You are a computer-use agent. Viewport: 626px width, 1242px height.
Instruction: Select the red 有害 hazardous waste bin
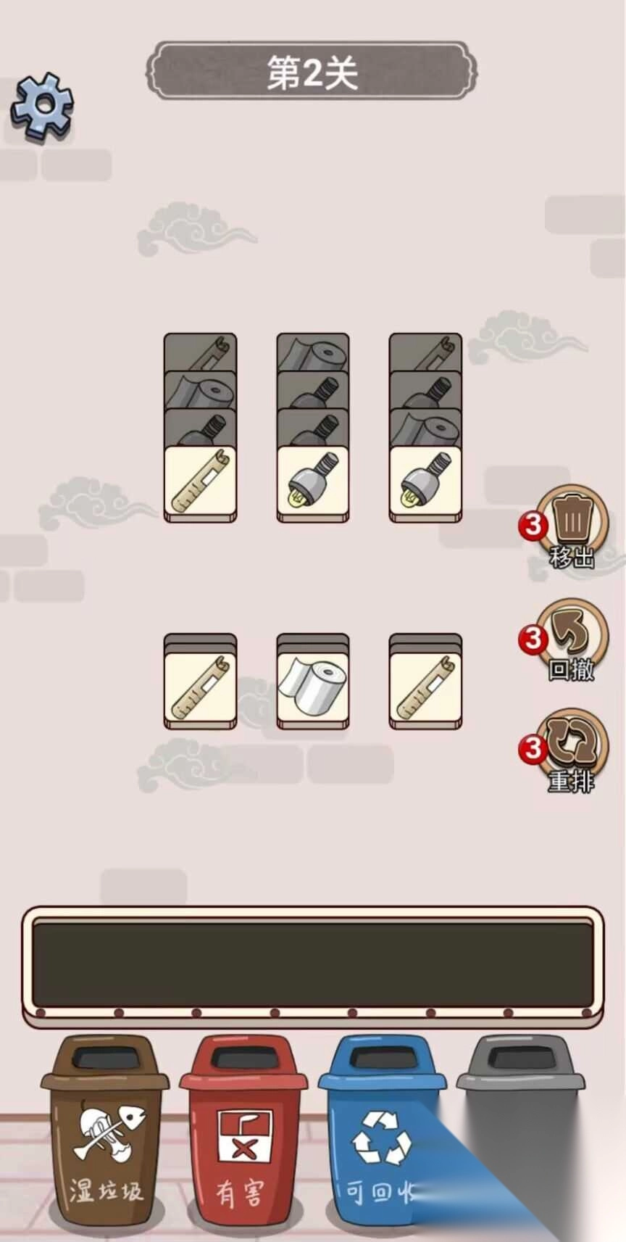243,1130
